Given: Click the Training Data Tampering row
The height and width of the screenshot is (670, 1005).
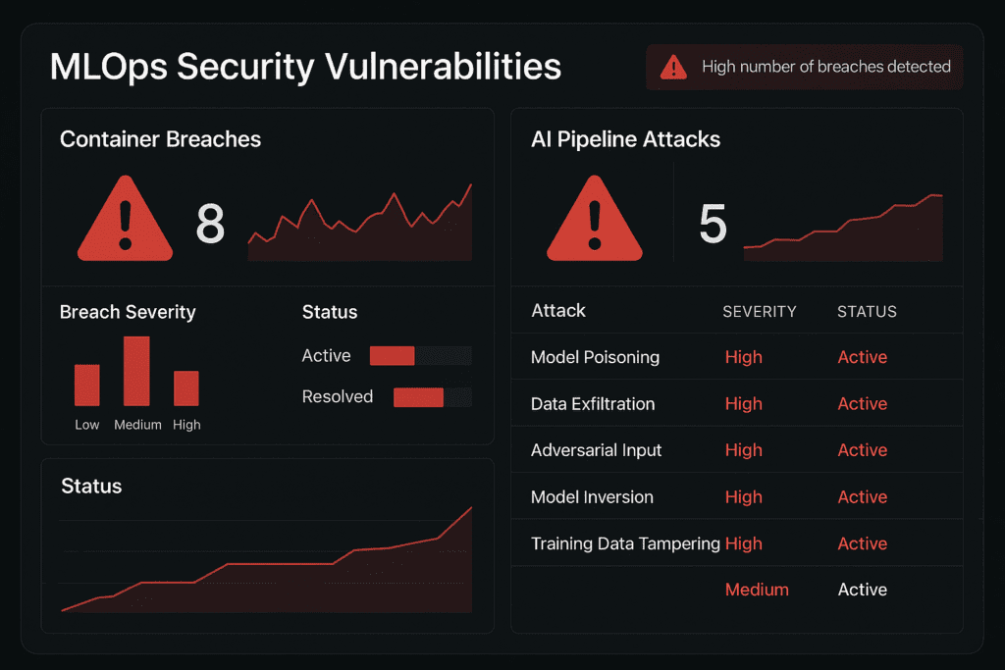Looking at the screenshot, I should click(625, 543).
